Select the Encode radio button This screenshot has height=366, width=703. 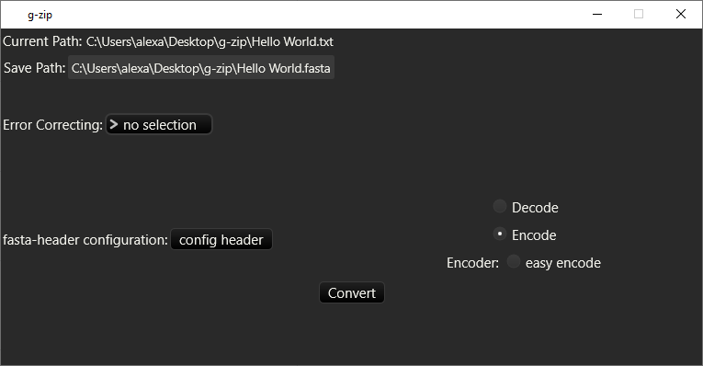(500, 234)
